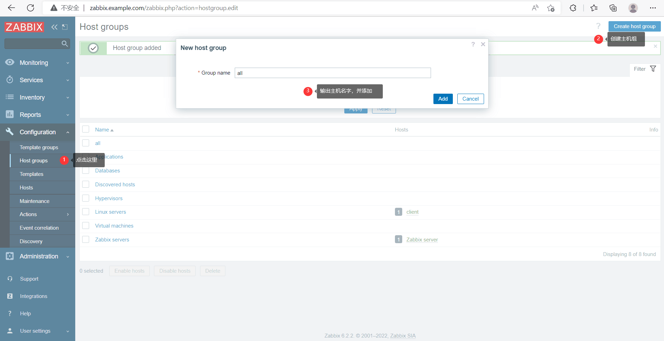The height and width of the screenshot is (341, 664).
Task: Toggle the select-all checkbox in table header
Action: [x=86, y=129]
